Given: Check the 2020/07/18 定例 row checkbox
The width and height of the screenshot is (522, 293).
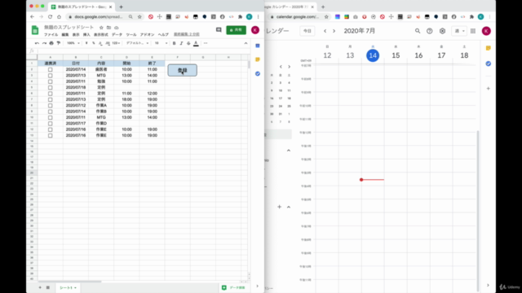Looking at the screenshot, I should click(51, 87).
